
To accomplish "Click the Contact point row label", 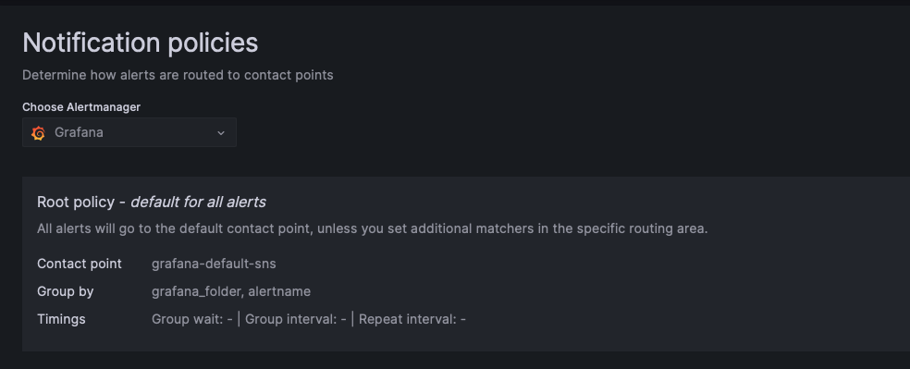I will coord(80,264).
